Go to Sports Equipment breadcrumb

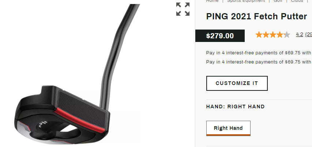[246, 1]
